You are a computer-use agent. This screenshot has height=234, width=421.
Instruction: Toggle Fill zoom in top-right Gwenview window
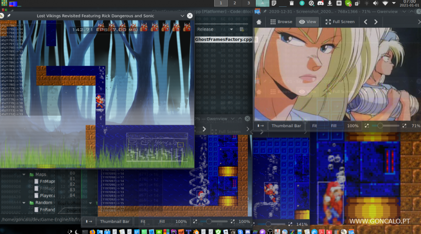tap(333, 126)
